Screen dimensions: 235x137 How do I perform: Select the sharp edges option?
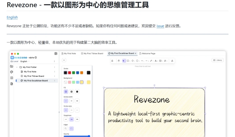pos(66,128)
